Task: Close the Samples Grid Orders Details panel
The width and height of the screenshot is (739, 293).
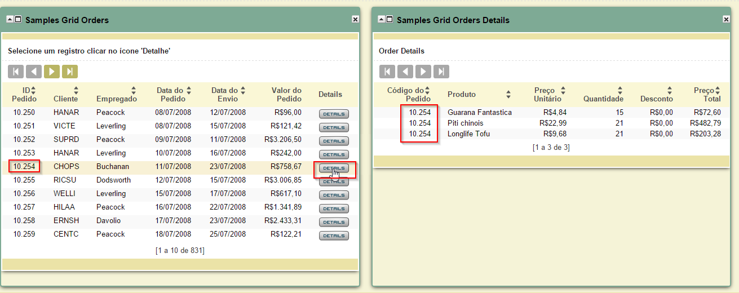Action: click(x=726, y=19)
